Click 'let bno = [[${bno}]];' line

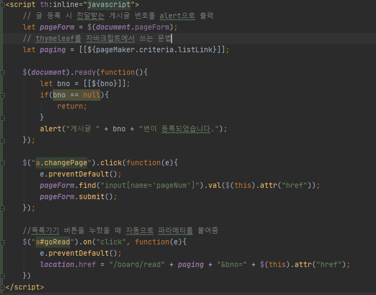coord(85,84)
